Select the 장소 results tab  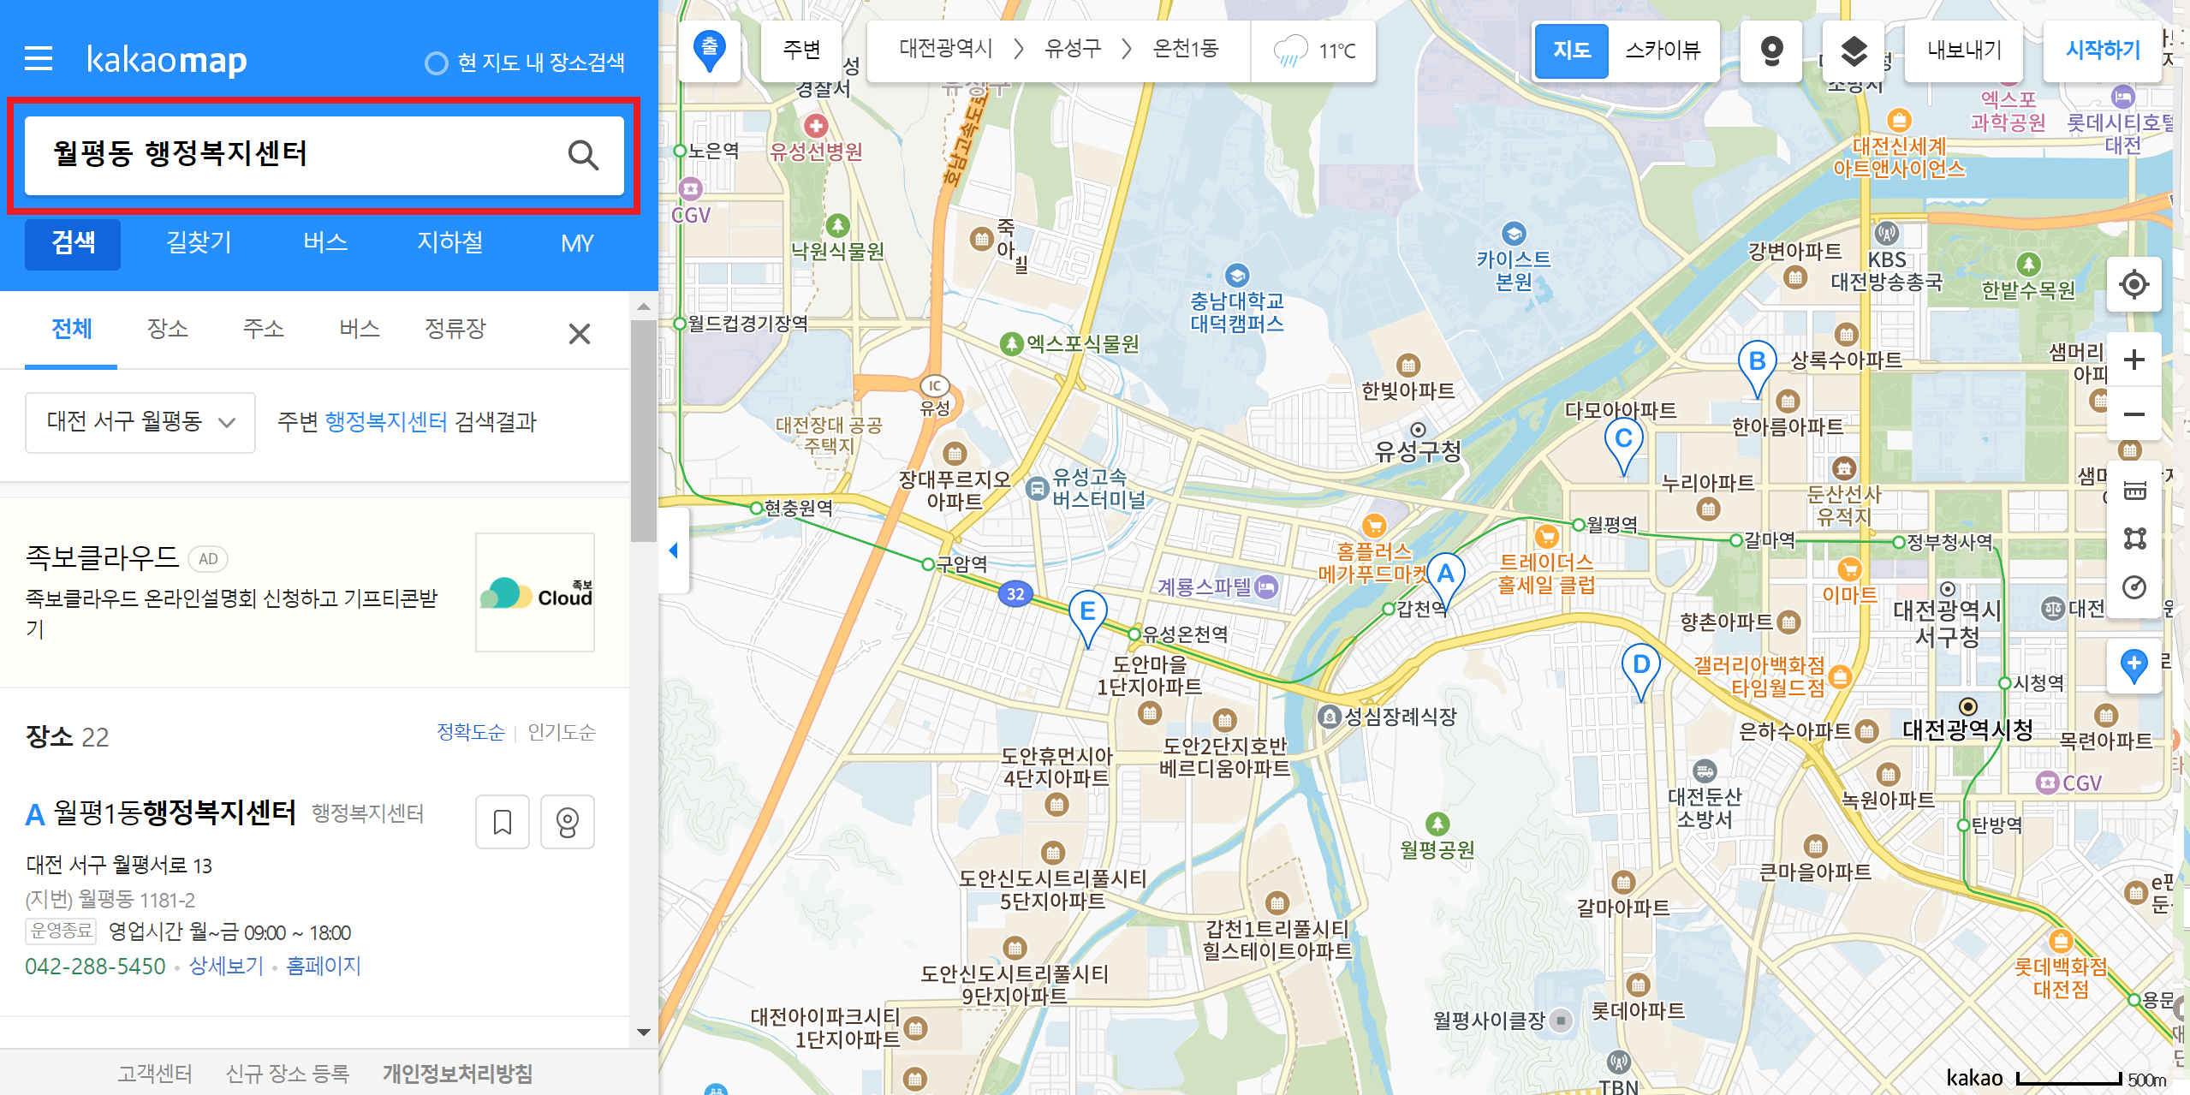point(167,329)
